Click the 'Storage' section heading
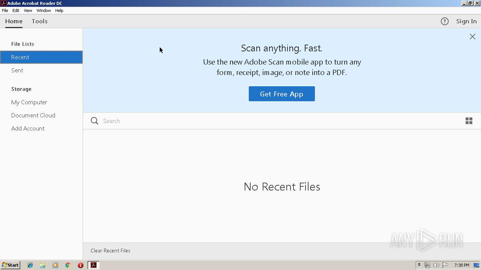481x270 pixels. (x=21, y=89)
